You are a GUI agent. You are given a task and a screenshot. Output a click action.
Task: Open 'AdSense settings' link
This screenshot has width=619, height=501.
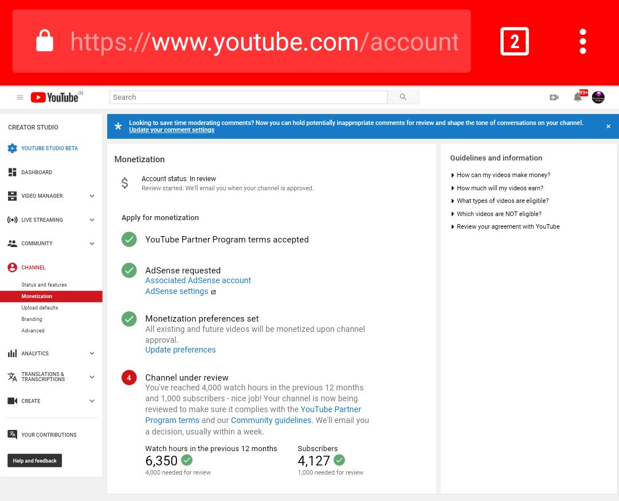177,291
